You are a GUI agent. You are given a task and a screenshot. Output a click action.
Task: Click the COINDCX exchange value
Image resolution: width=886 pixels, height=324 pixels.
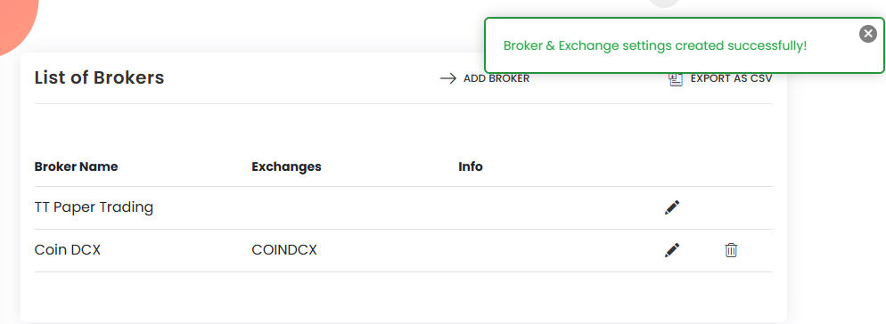pyautogui.click(x=284, y=250)
